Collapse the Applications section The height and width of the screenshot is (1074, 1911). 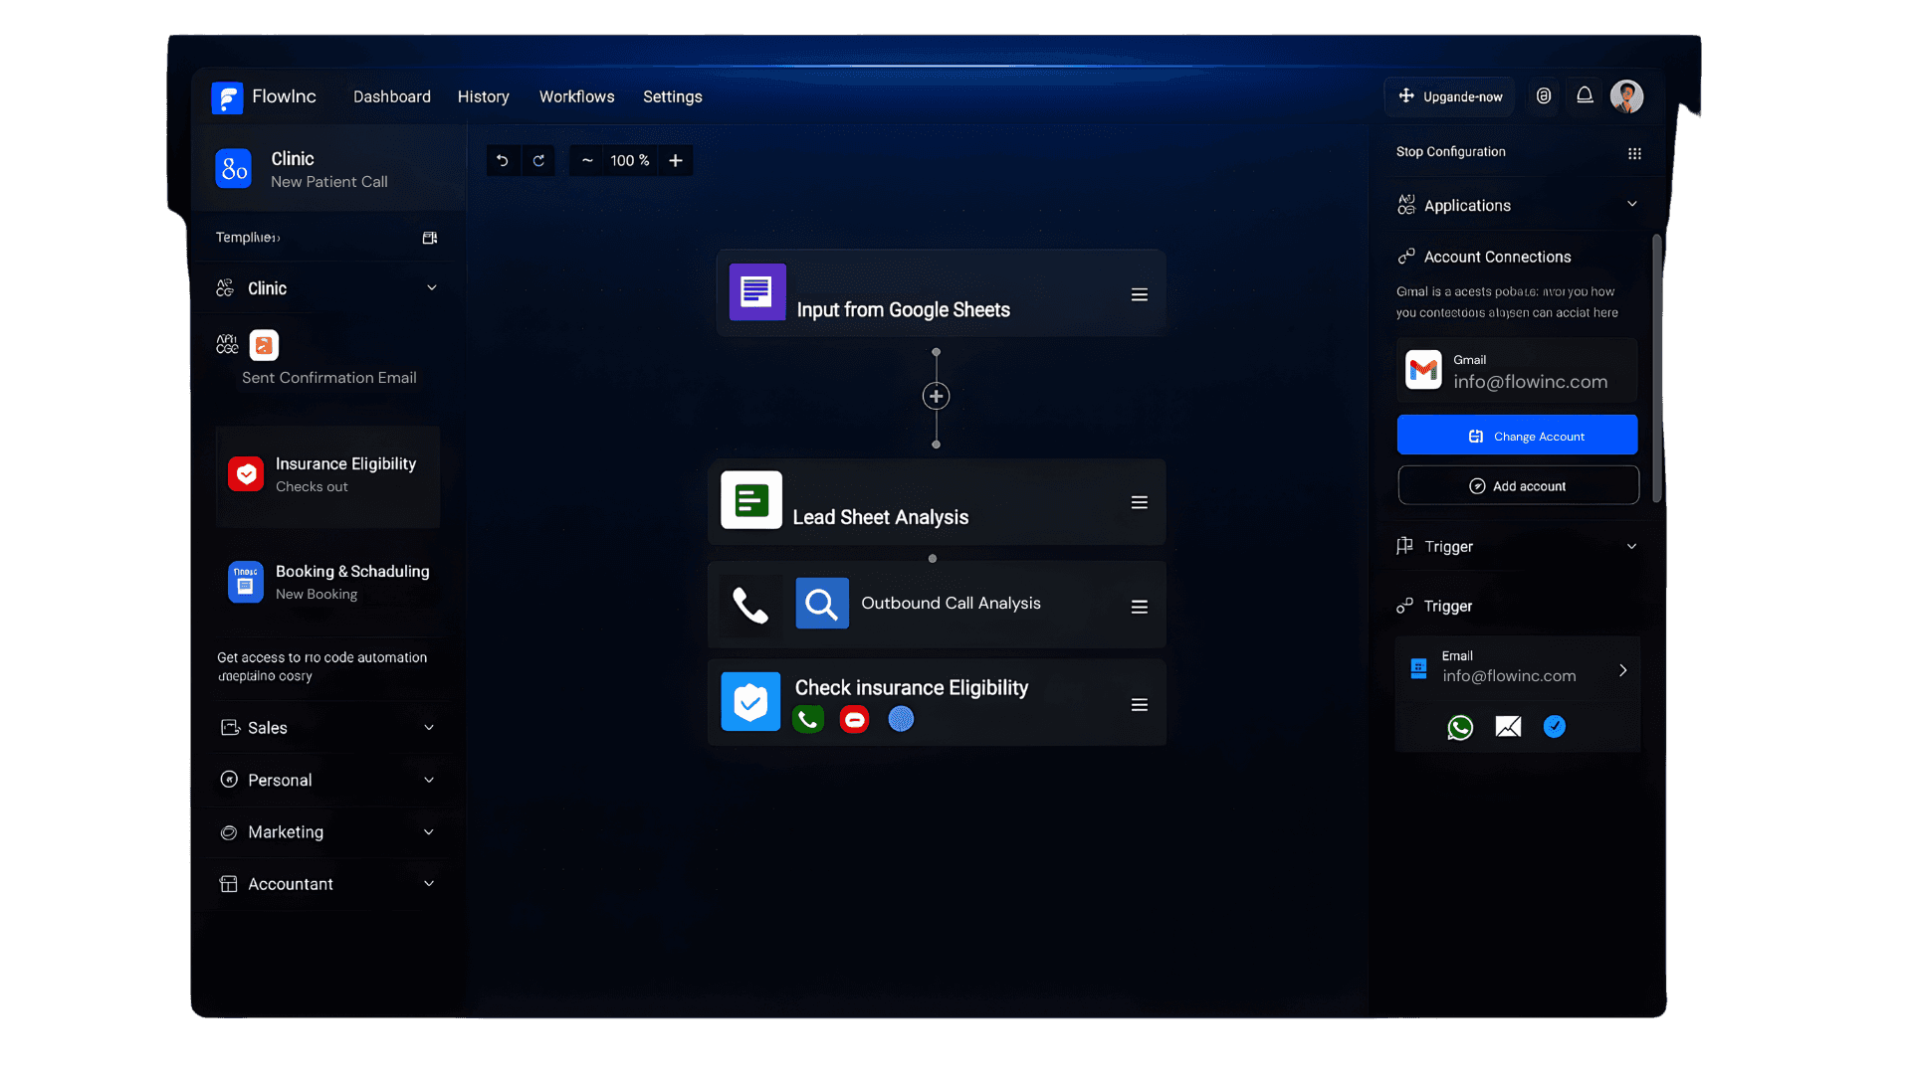coord(1631,205)
